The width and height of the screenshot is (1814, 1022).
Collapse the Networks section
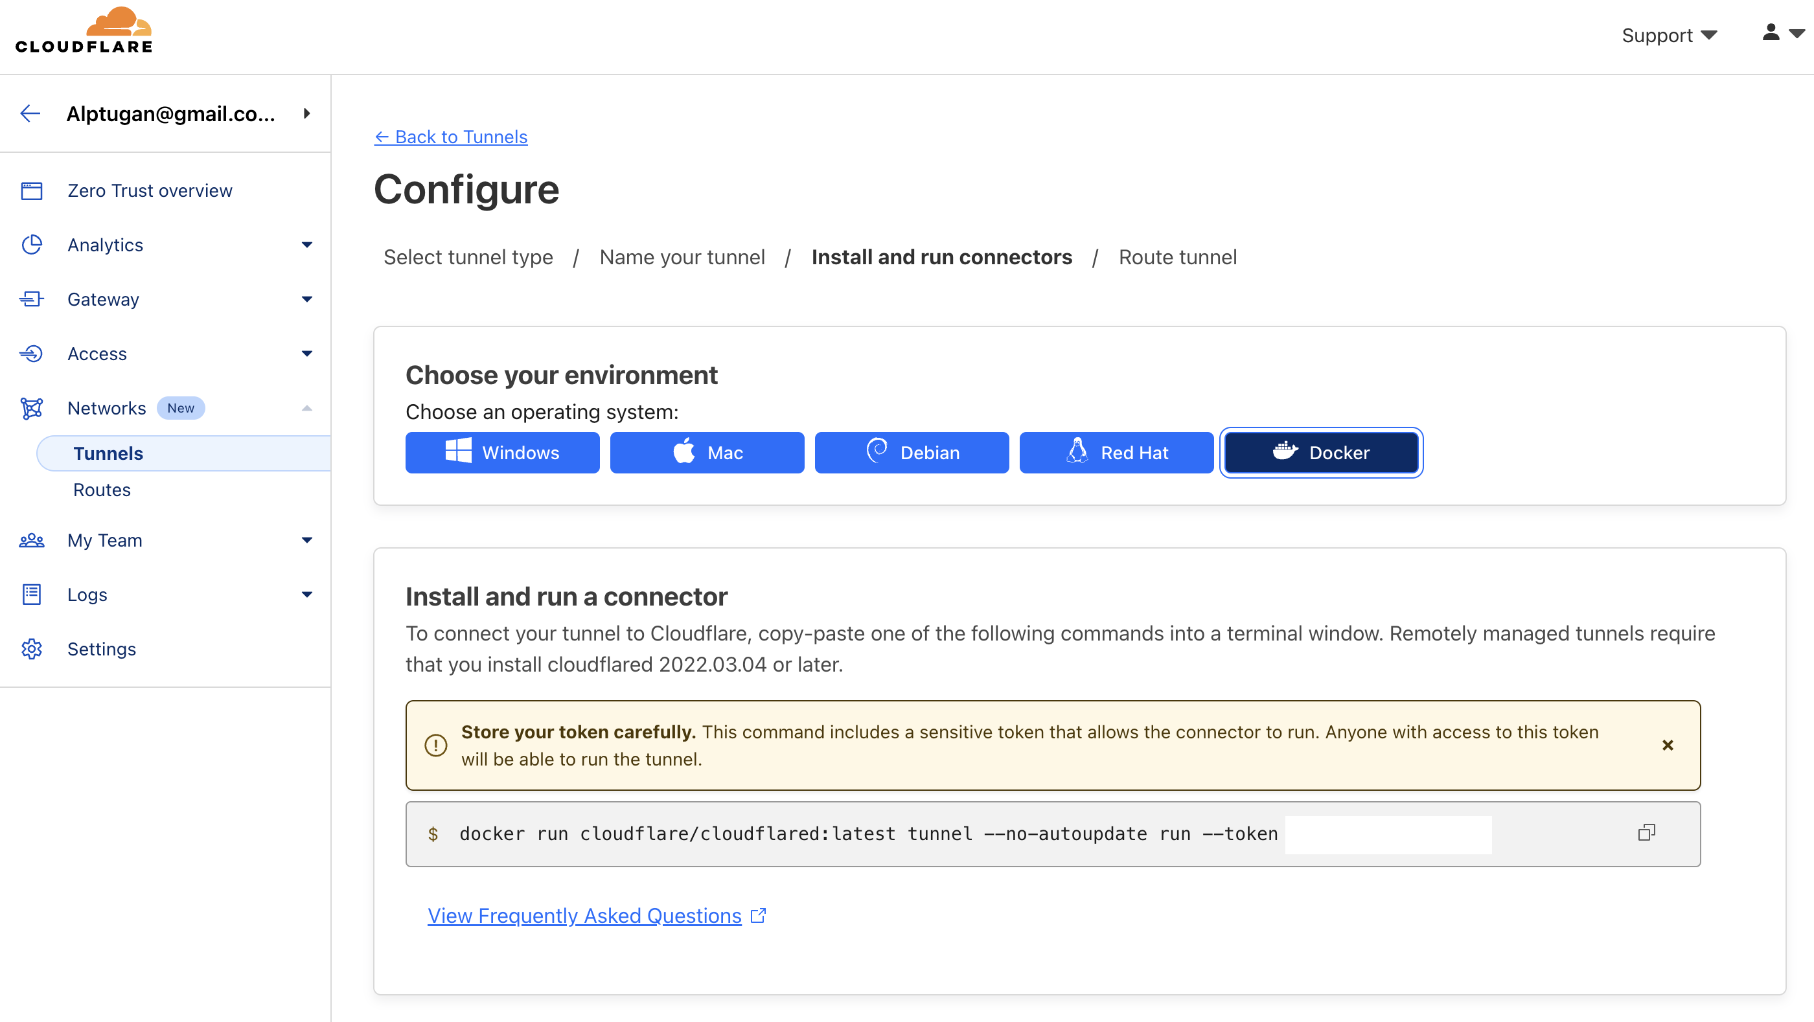coord(307,408)
